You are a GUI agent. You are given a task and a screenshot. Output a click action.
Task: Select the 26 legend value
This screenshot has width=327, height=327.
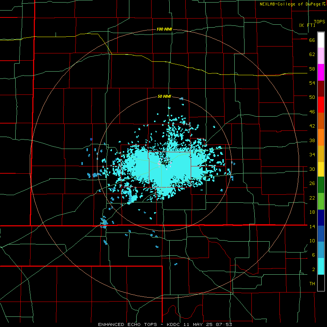(312, 183)
